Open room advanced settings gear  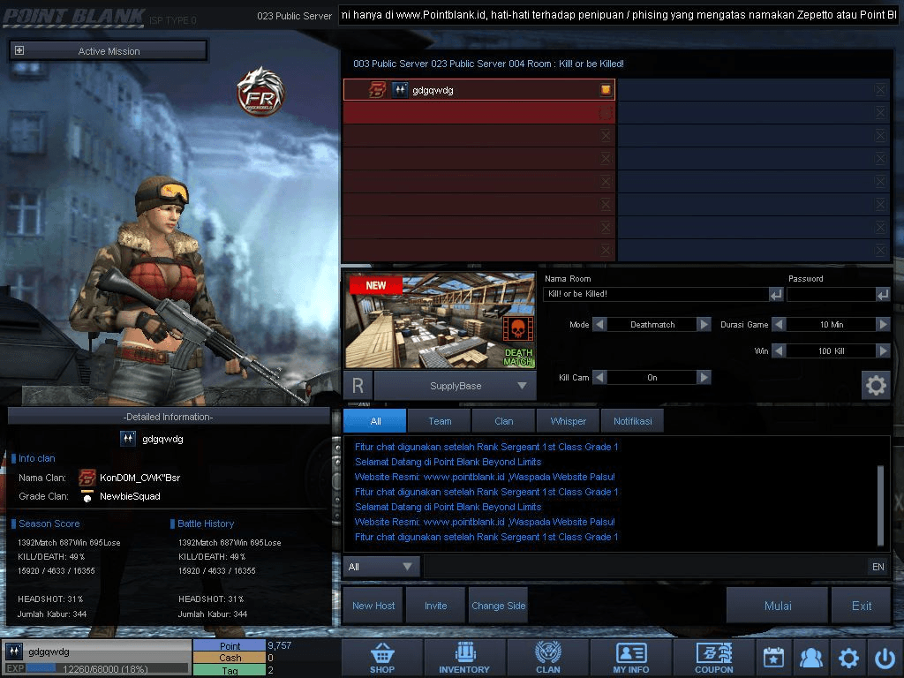coord(876,385)
